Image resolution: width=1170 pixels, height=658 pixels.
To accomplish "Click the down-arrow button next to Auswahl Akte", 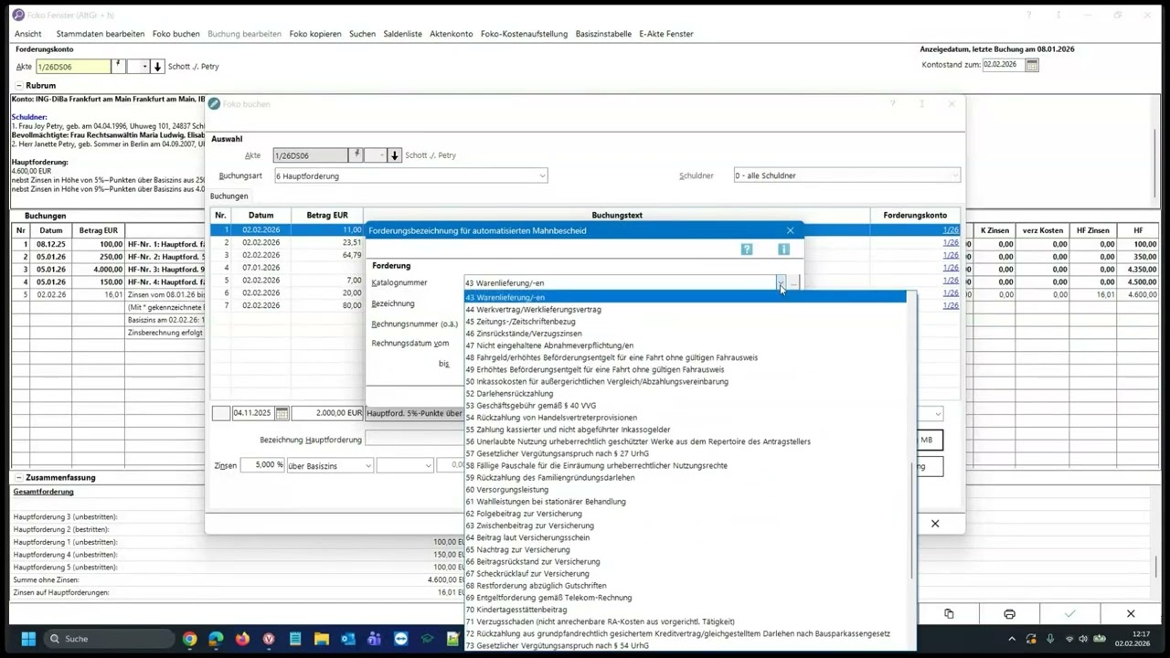I will 395,155.
